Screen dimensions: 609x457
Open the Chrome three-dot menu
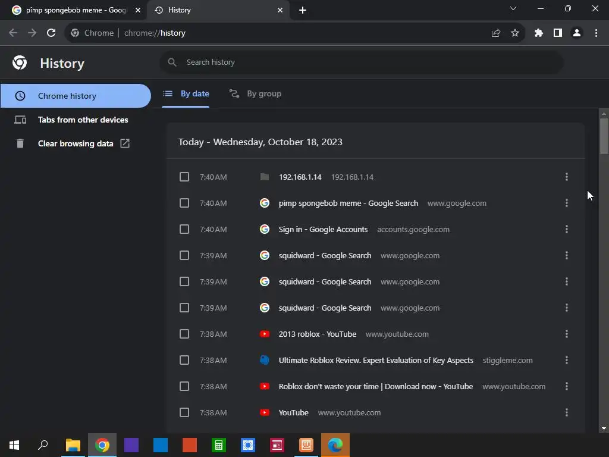(596, 33)
